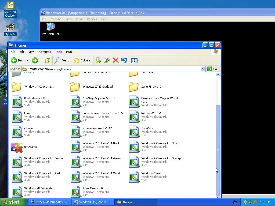
Task: Select Disney It's a Magical World theme
Action: tap(153, 102)
